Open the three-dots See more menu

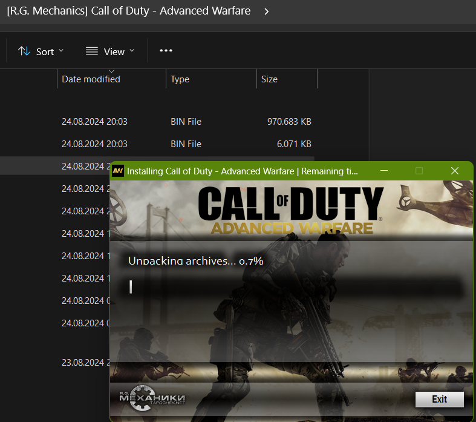[x=166, y=50]
